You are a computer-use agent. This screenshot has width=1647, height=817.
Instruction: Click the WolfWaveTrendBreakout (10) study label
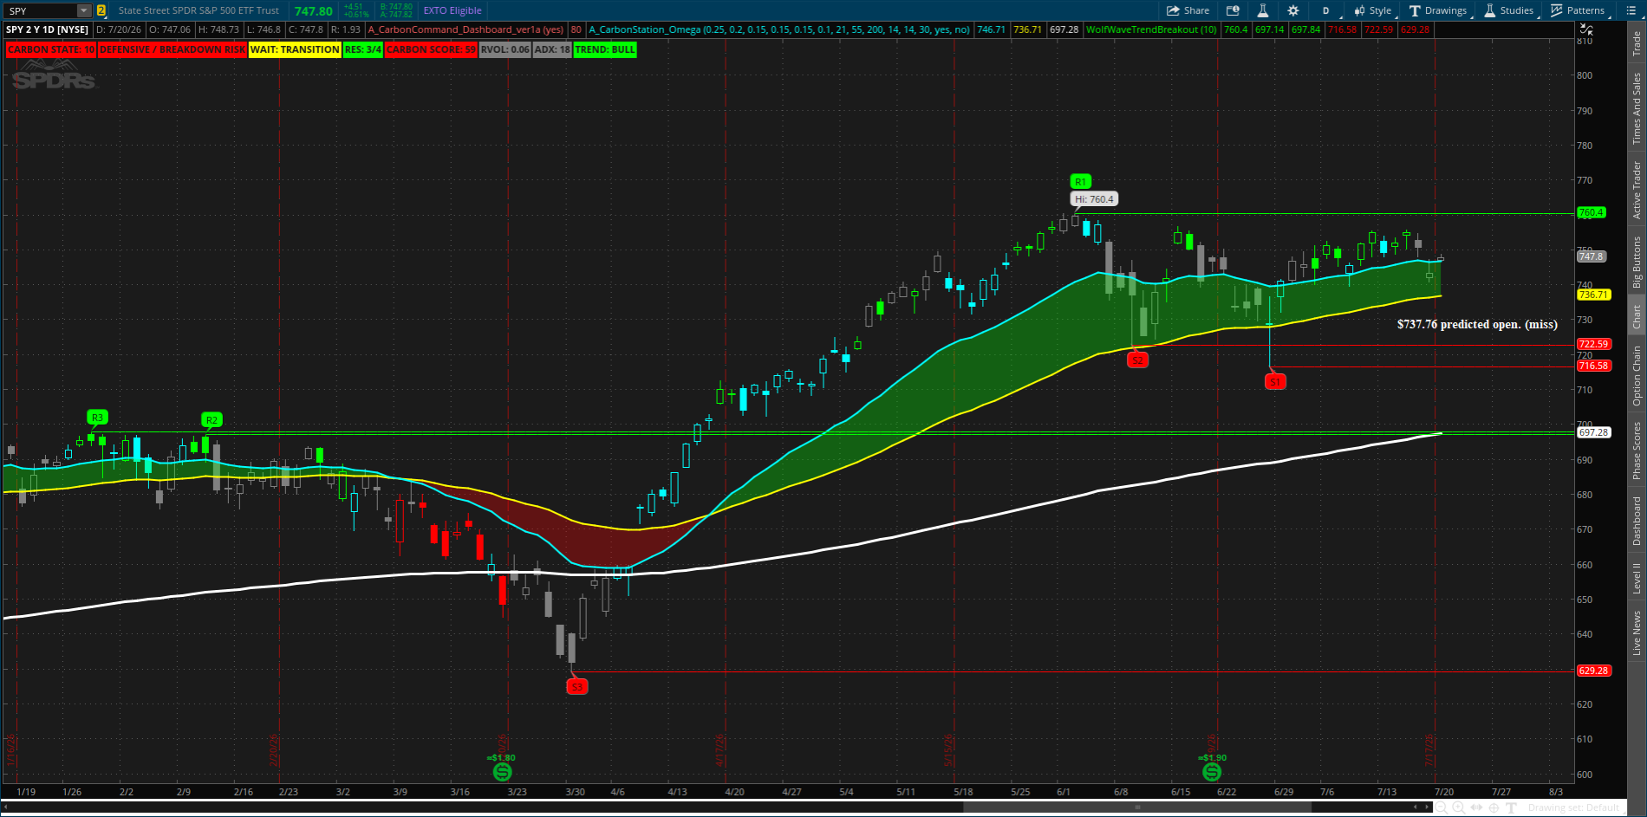(1151, 29)
